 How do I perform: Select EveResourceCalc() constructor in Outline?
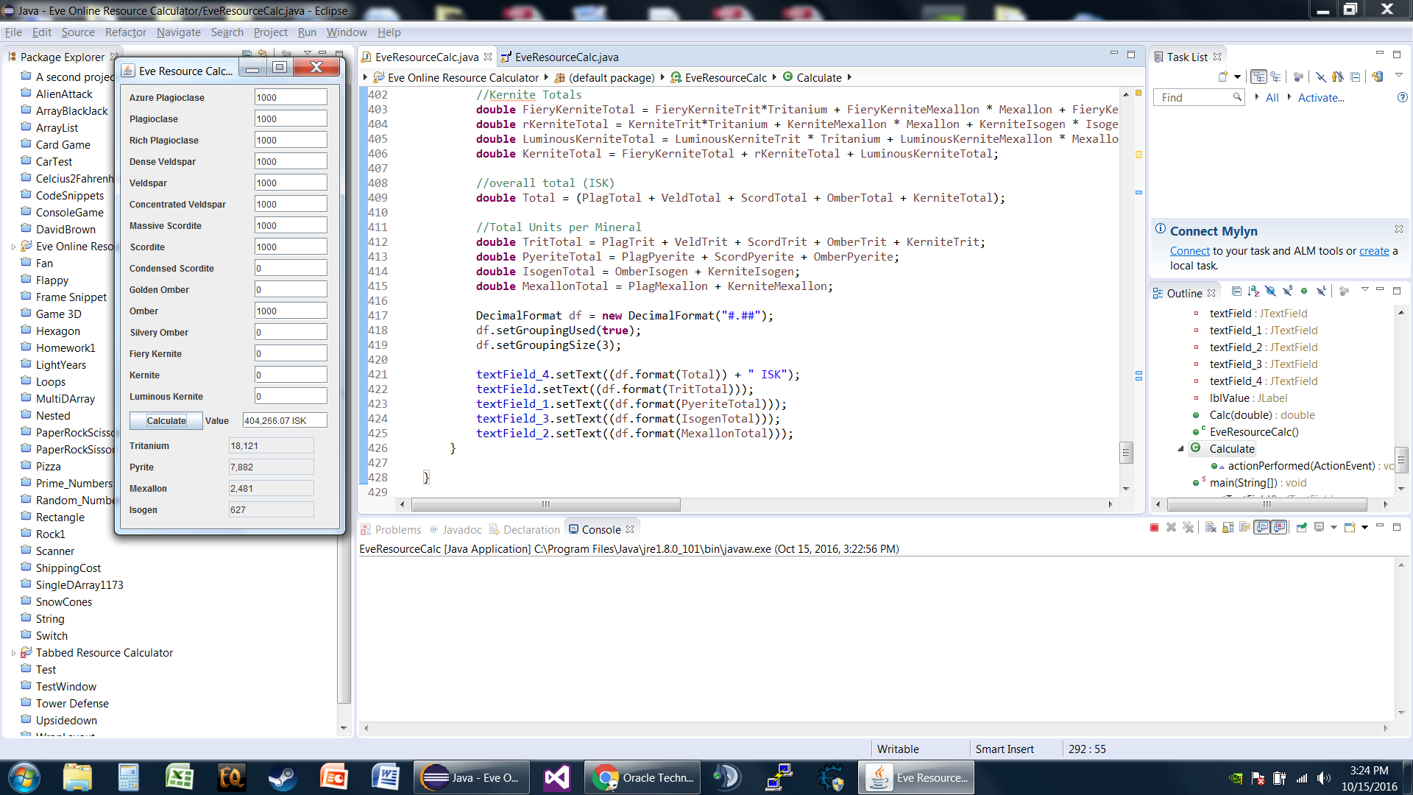(x=1253, y=432)
